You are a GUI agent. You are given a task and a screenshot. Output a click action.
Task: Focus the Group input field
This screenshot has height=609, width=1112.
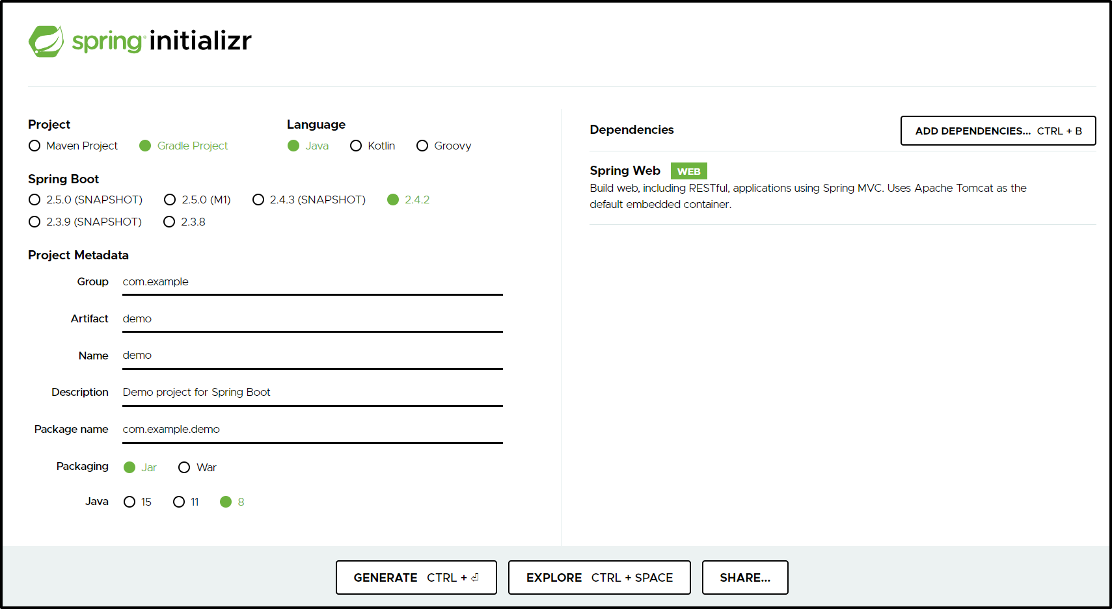[312, 282]
